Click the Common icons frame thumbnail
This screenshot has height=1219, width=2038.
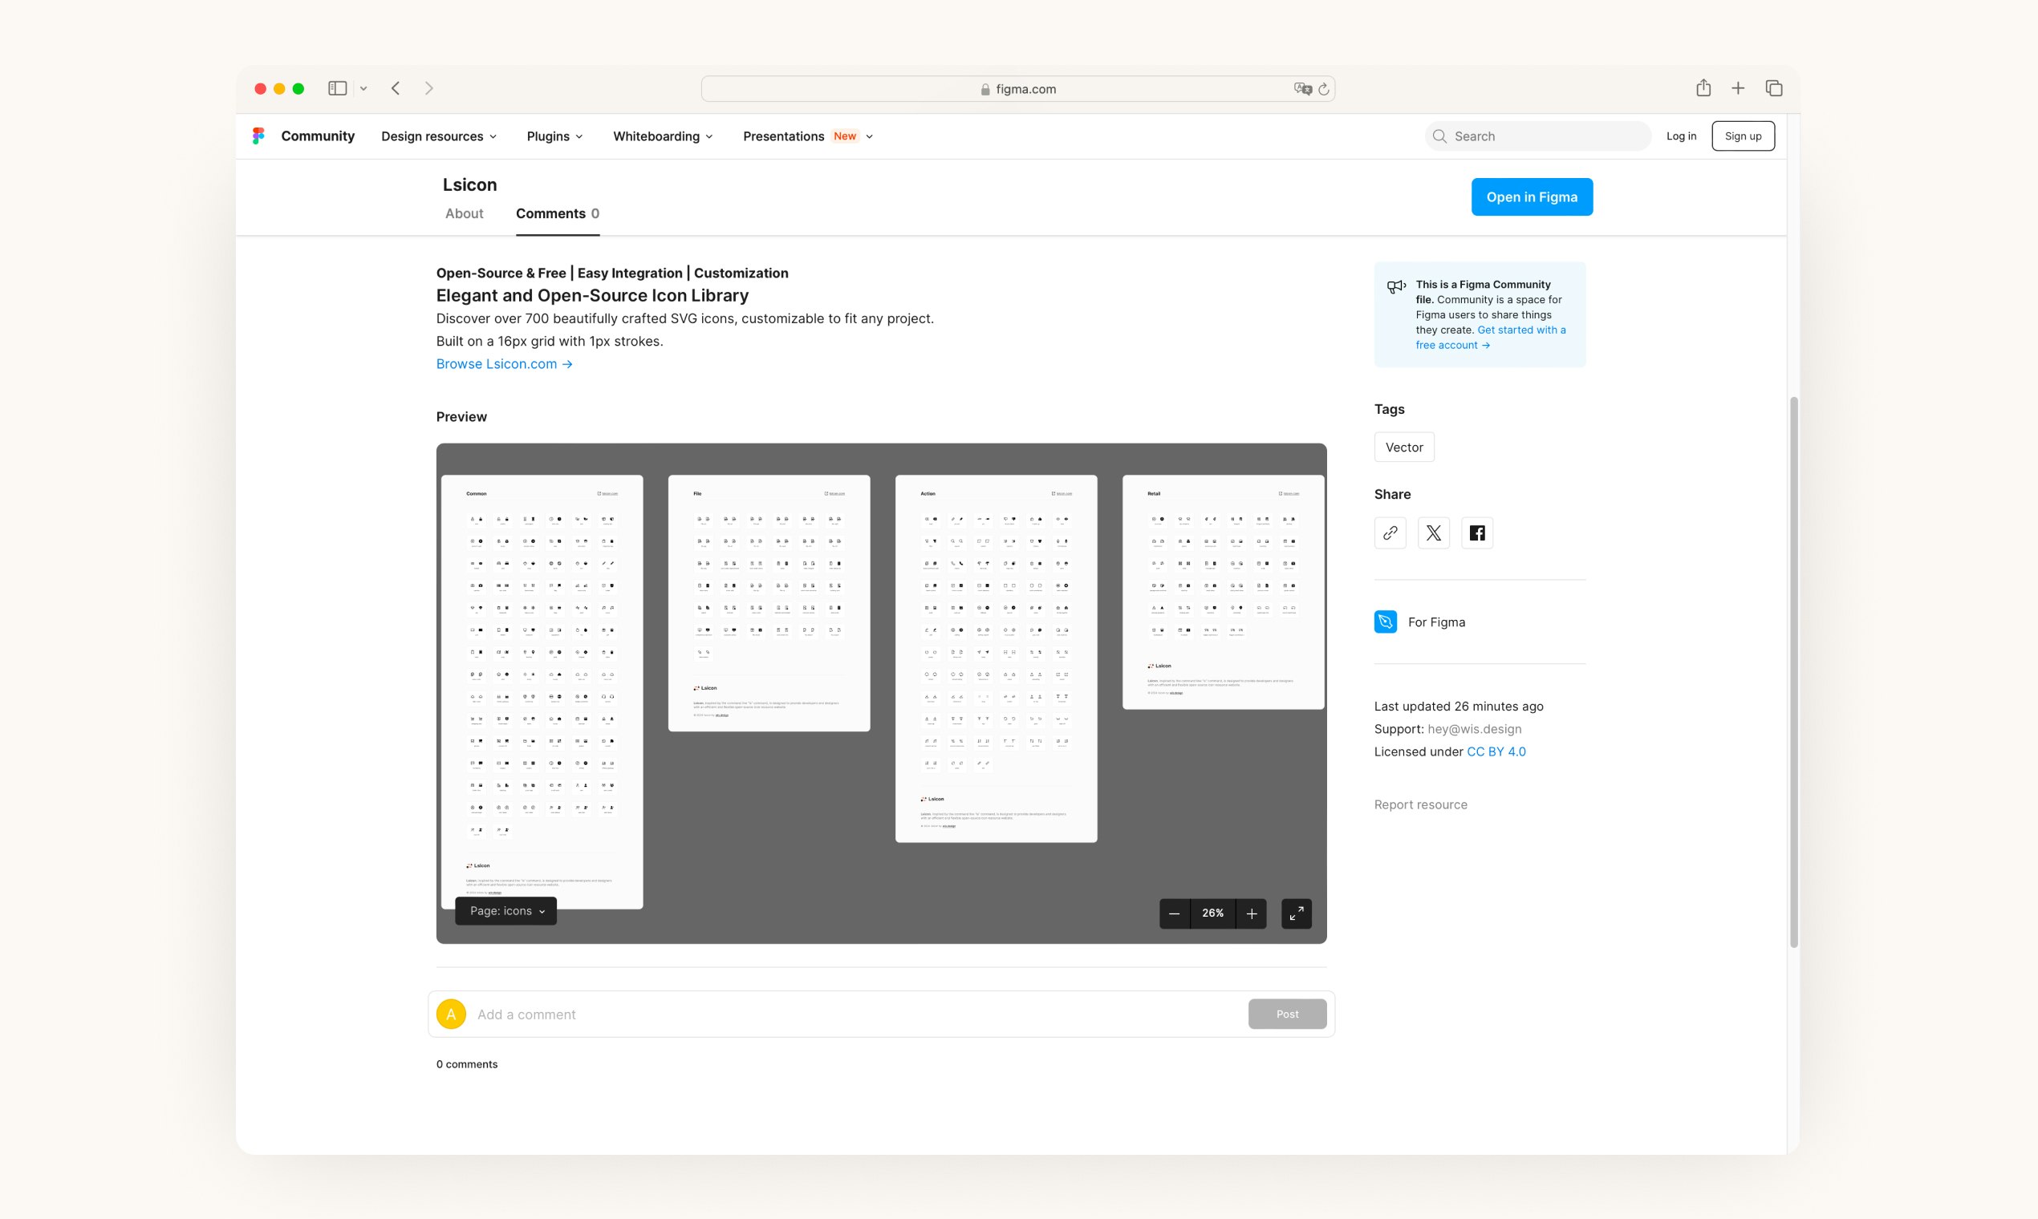542,692
